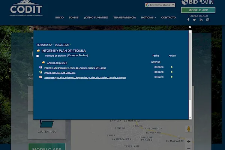This screenshot has width=225, height=150.
Task: Open INFORME Y PLAN DTI TEQUILA folder link
Action: (x=64, y=51)
